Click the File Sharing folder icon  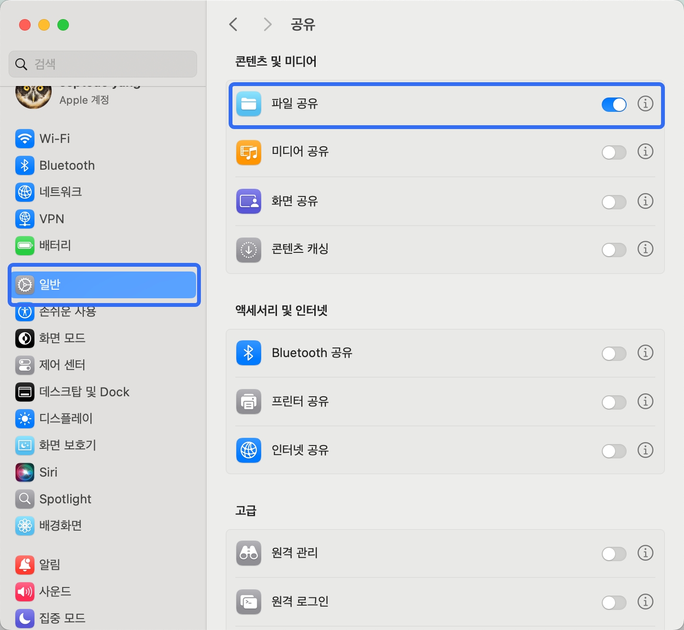[249, 104]
